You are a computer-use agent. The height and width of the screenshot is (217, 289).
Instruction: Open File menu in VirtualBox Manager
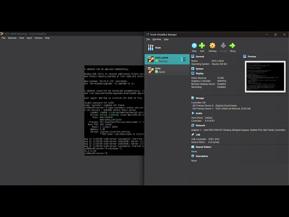coord(148,39)
